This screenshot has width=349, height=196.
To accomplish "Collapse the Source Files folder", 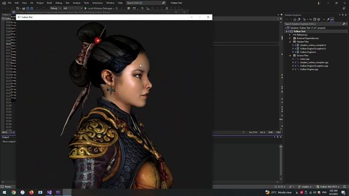I will coord(290,56).
